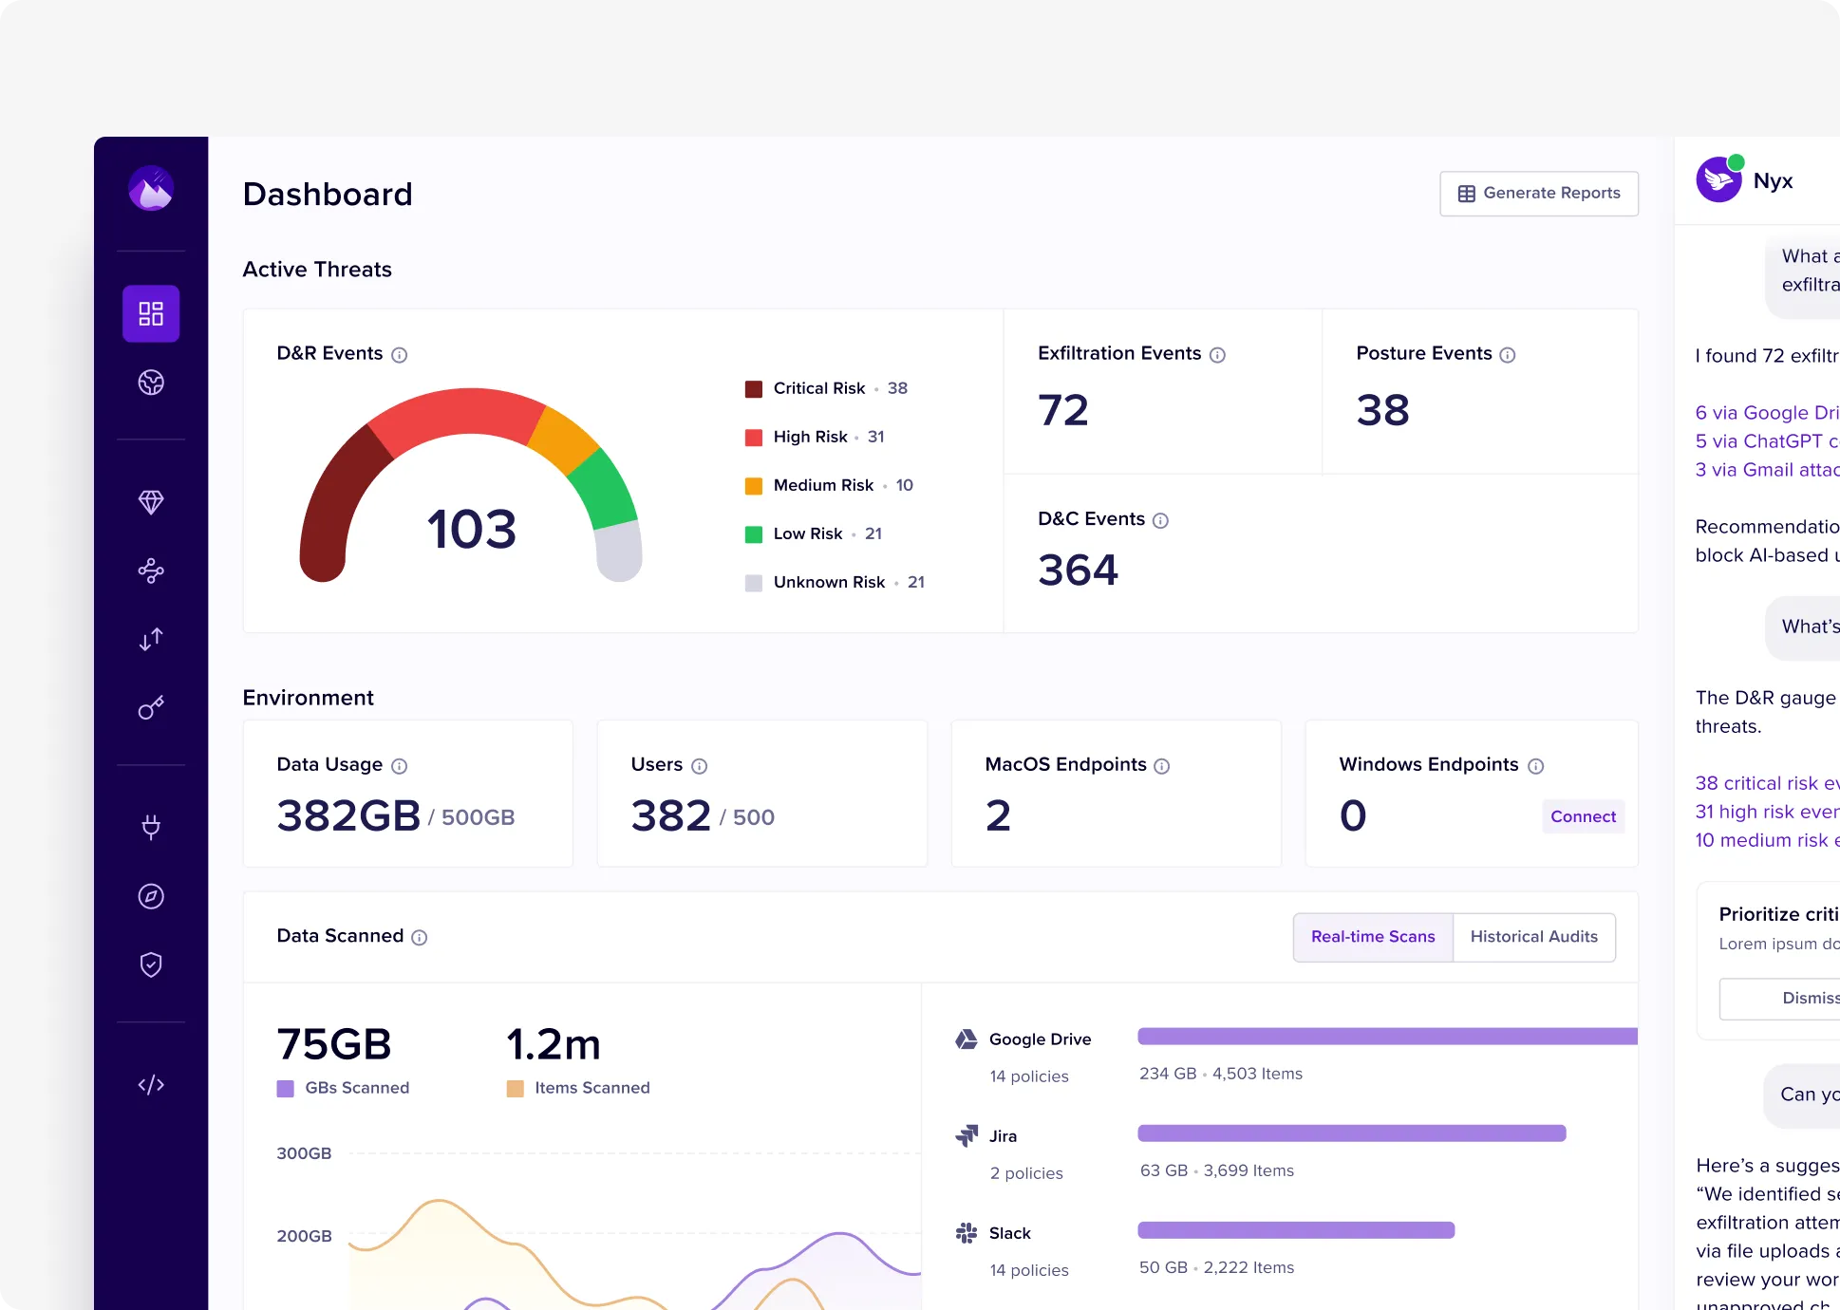Click info icon beside Data Usage
Screen dimensions: 1840x1310
[x=400, y=766]
